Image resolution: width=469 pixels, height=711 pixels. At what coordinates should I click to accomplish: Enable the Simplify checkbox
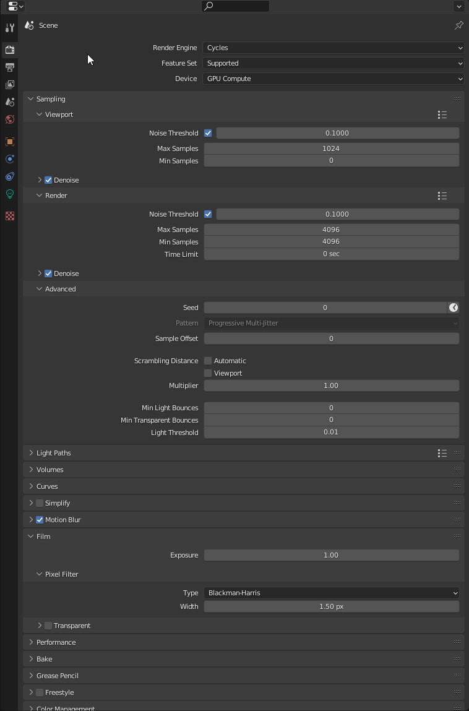tap(40, 503)
